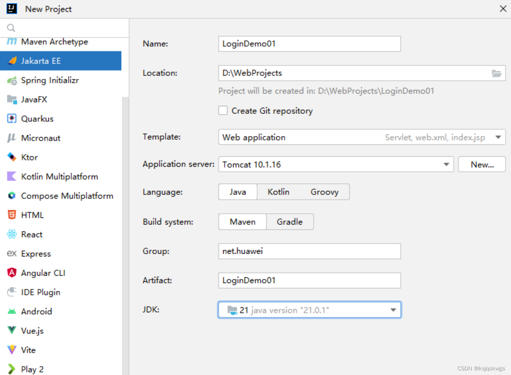
Task: Select the IDE Plugin list item
Action: pos(61,292)
